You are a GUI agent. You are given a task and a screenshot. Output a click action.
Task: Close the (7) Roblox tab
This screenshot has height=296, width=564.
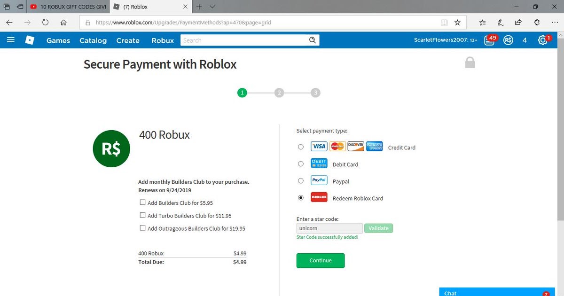185,7
